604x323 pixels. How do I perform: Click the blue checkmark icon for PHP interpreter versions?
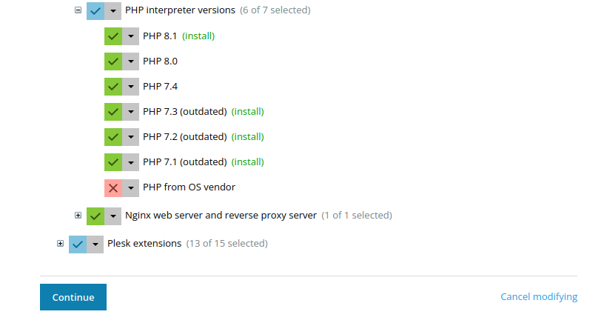tap(95, 11)
